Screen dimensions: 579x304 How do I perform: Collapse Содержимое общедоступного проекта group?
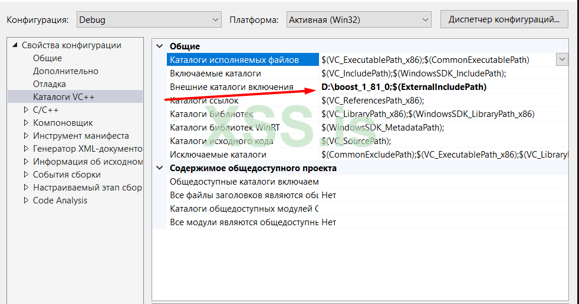160,168
